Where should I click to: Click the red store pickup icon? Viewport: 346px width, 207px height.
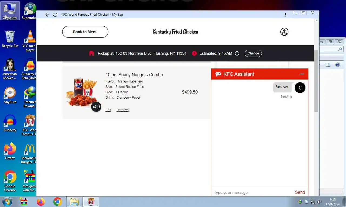pos(91,53)
